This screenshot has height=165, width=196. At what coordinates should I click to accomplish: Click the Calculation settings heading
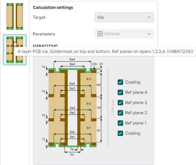(53, 7)
